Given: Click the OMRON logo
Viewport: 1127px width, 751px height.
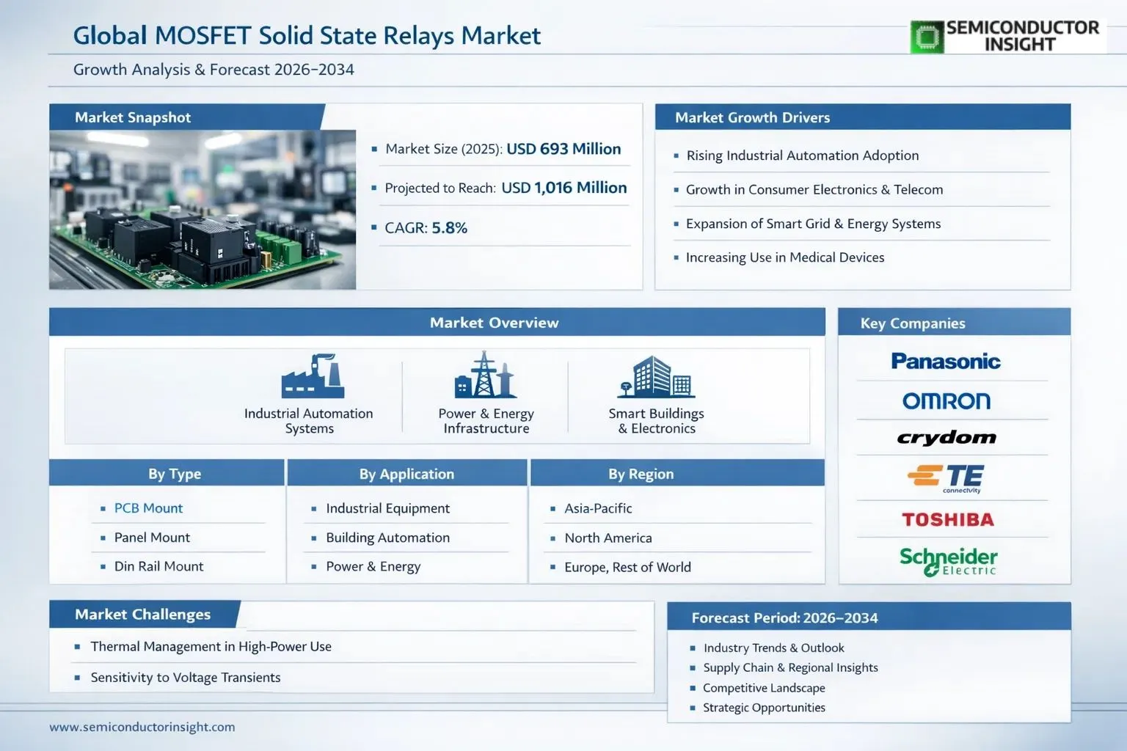Looking at the screenshot, I should coord(947,400).
